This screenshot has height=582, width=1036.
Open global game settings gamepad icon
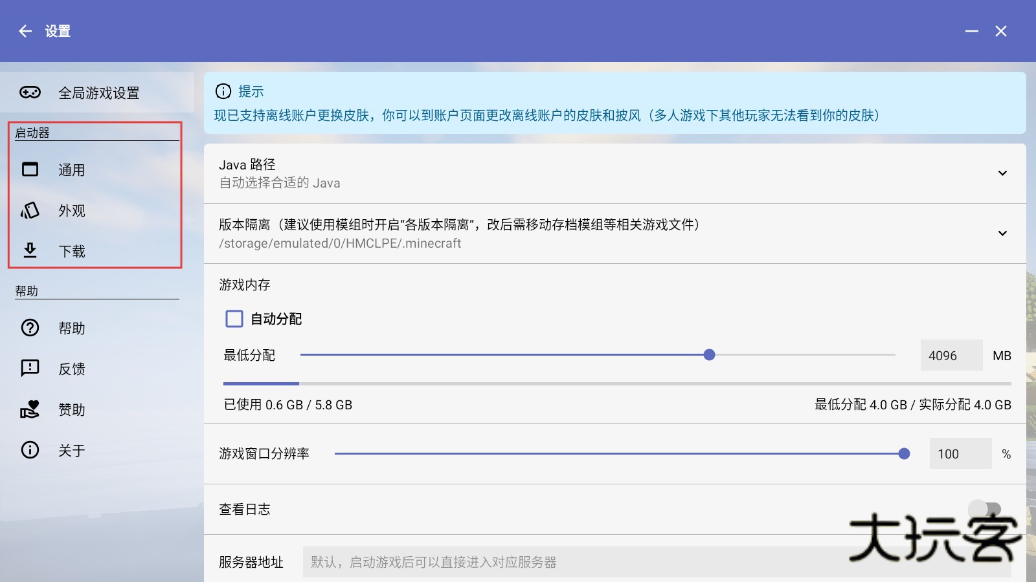tap(30, 92)
